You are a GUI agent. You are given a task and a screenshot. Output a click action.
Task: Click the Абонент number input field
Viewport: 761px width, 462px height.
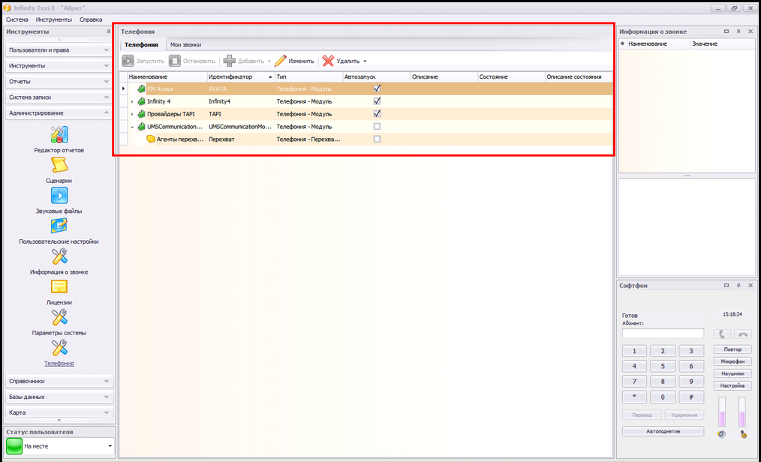click(x=663, y=334)
